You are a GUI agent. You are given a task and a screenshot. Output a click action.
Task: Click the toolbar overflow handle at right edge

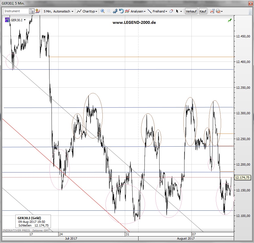pyautogui.click(x=251, y=11)
